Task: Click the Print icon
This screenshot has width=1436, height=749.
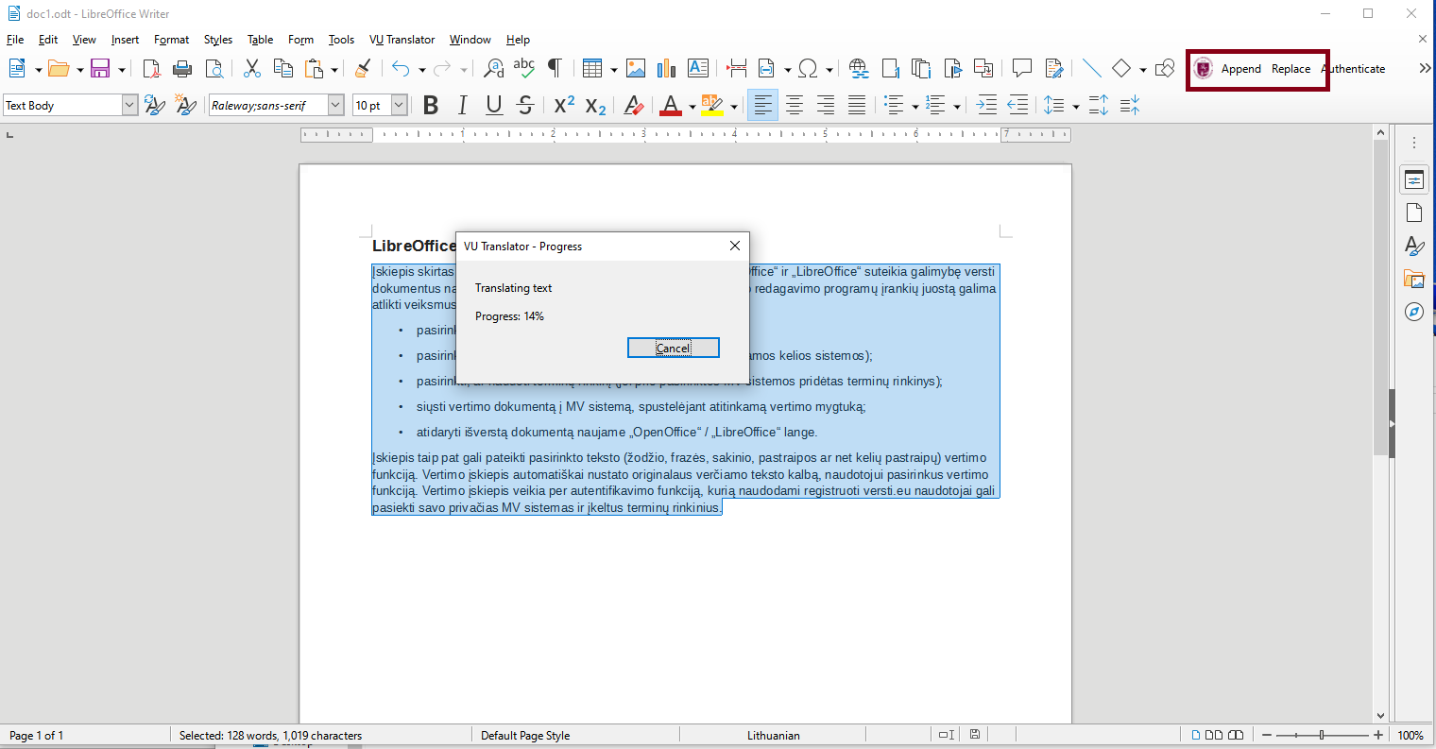Action: (182, 69)
